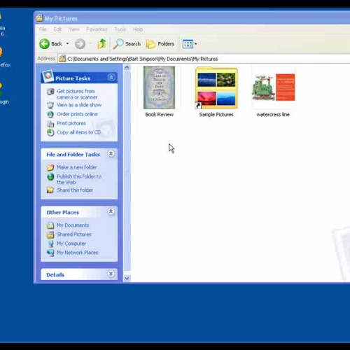Viewport: 350px width, 350px height.
Task: Click the My Network Places icon
Action: 50,253
